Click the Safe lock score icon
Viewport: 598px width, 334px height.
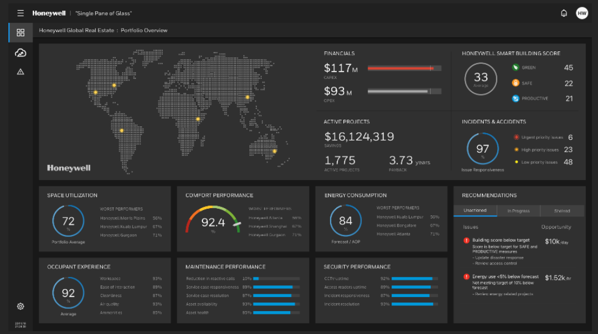point(516,83)
